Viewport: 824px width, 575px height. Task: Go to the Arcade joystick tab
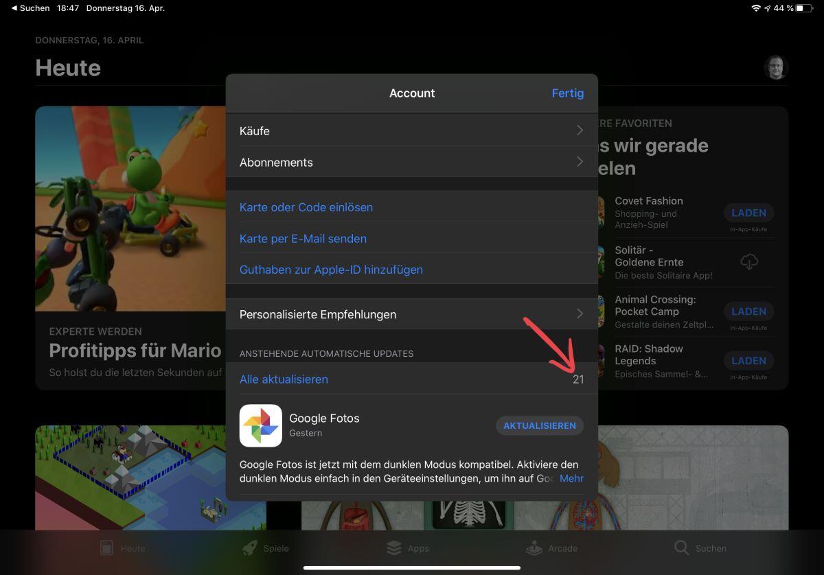tap(534, 548)
